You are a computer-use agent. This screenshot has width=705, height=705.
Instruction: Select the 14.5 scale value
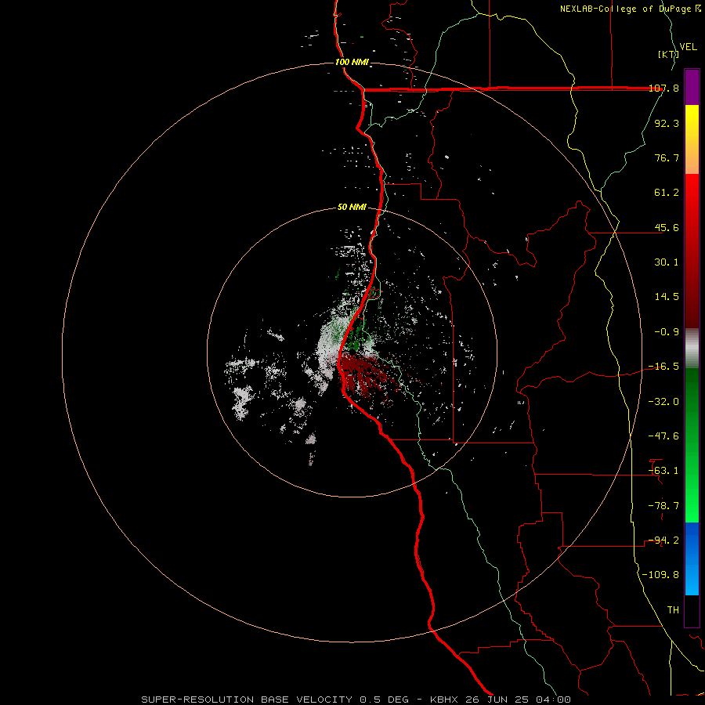tap(667, 297)
